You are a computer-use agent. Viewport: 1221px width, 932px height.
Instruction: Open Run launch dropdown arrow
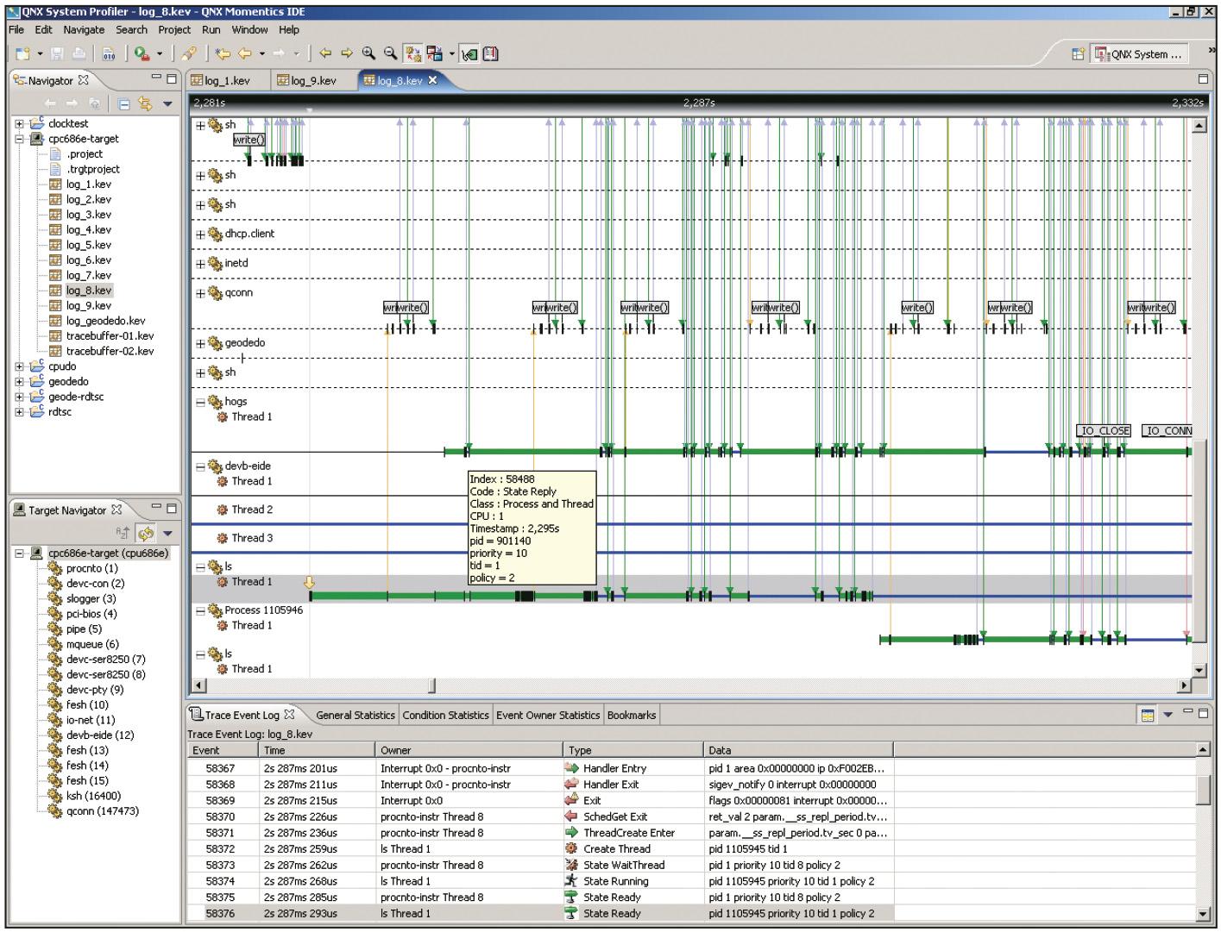(x=160, y=54)
